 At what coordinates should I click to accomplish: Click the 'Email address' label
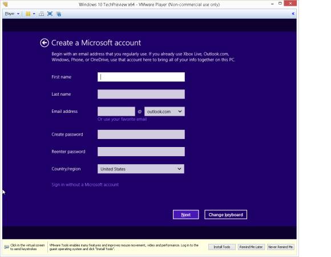64,111
